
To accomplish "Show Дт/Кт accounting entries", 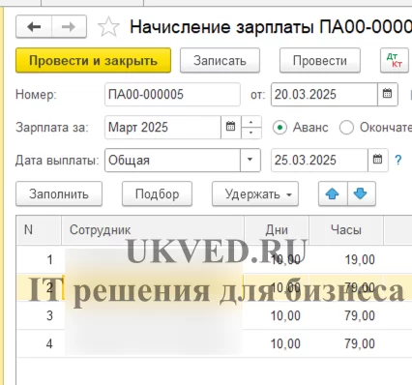I will (x=395, y=60).
